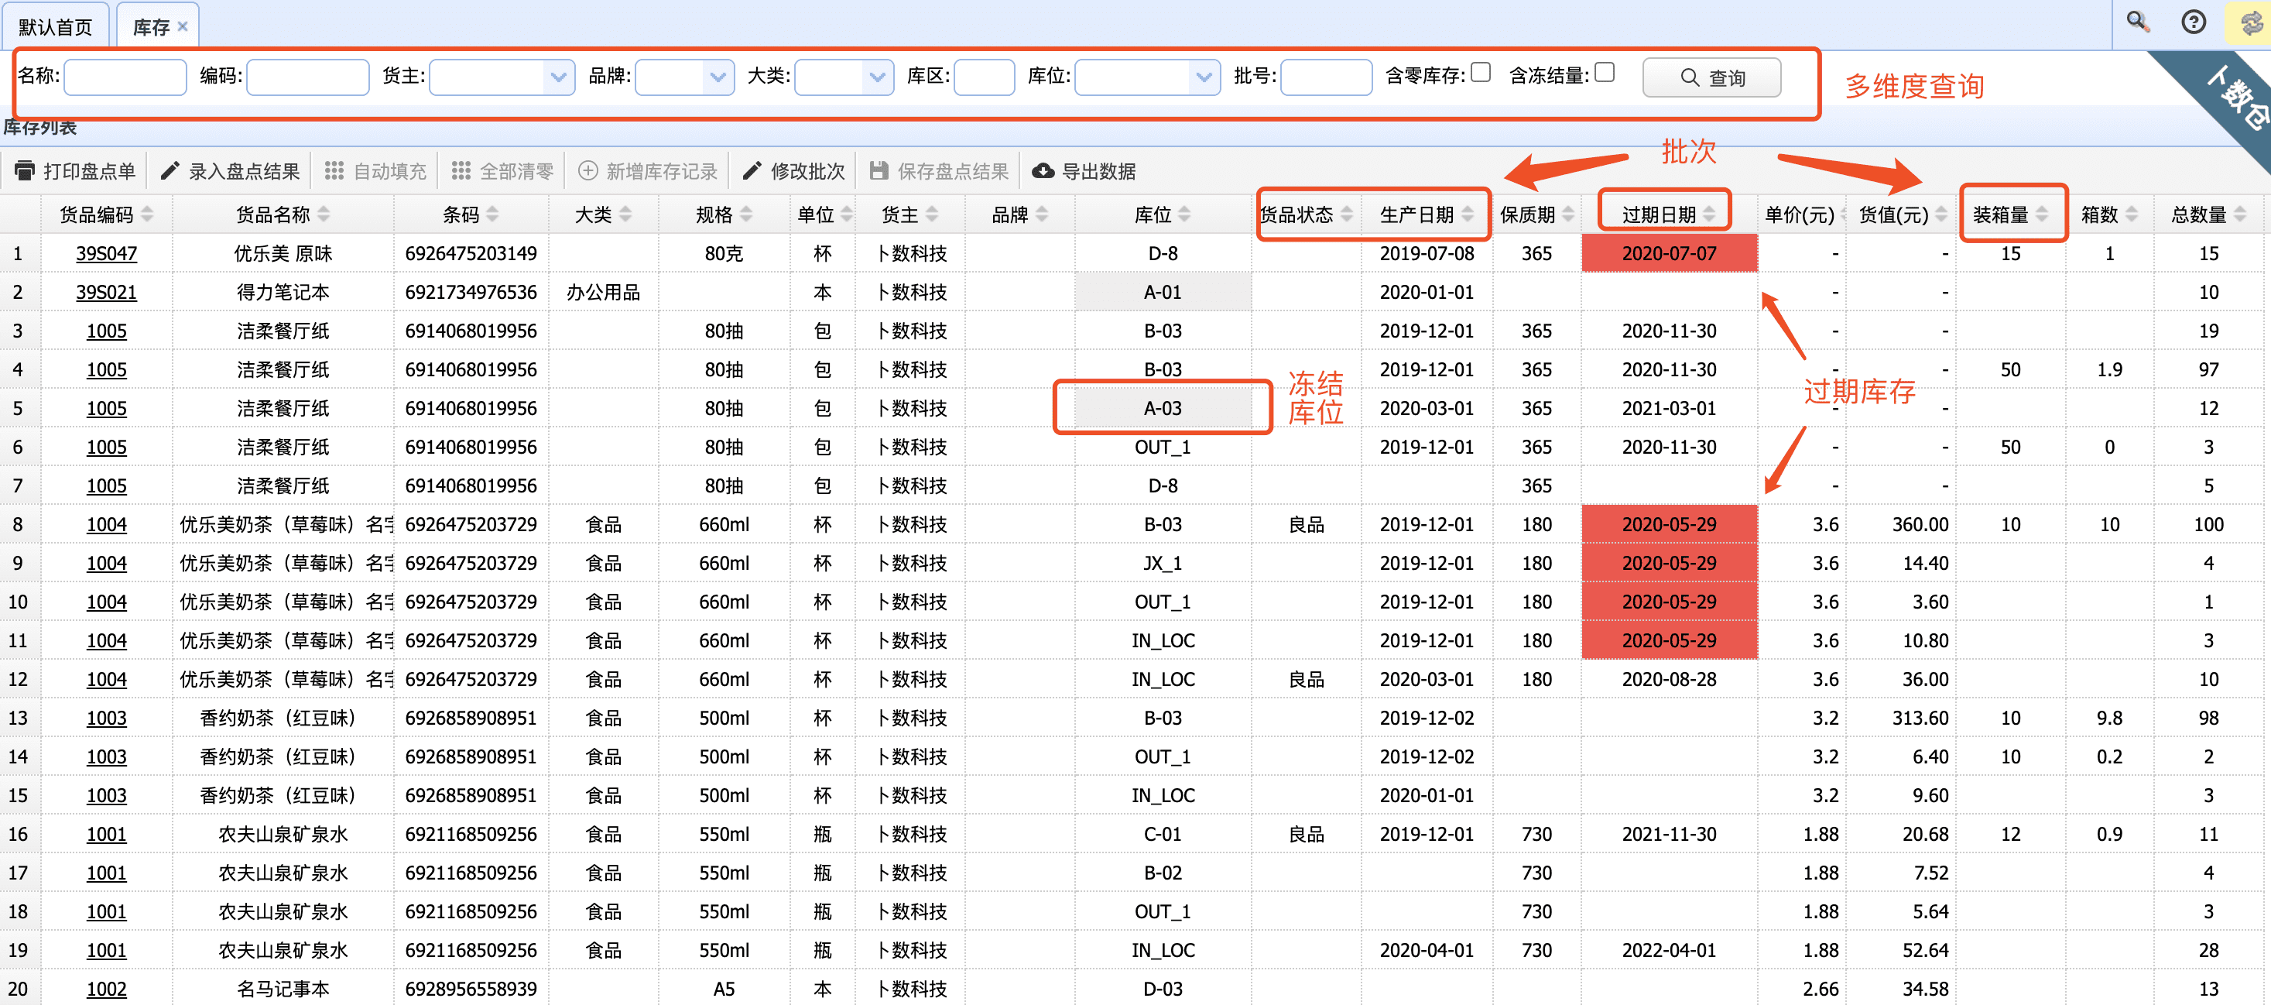Sort by 箱数 column sort arrows
This screenshot has height=1005, width=2271.
click(2131, 214)
